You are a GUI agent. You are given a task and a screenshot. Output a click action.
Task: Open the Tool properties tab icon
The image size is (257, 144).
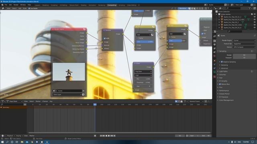point(214,36)
